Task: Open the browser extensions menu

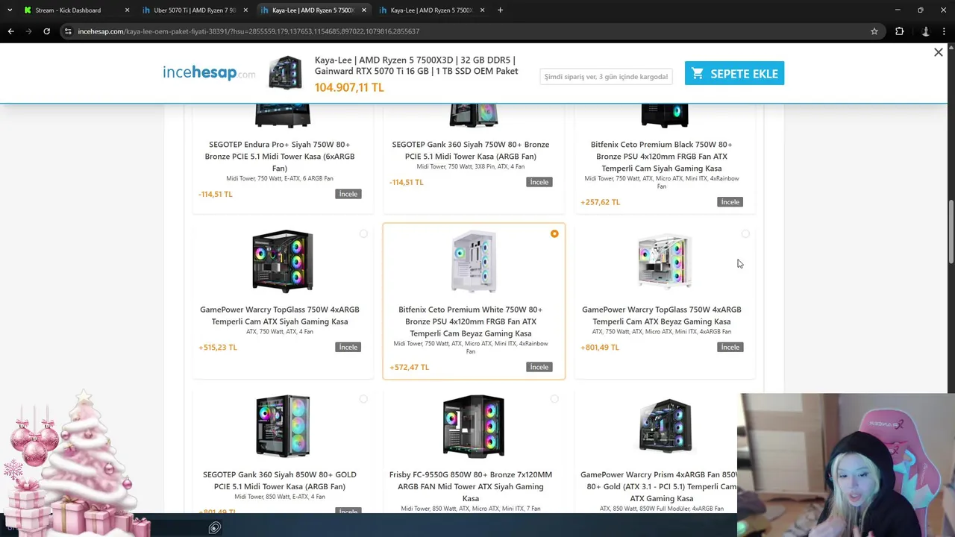Action: [x=899, y=31]
